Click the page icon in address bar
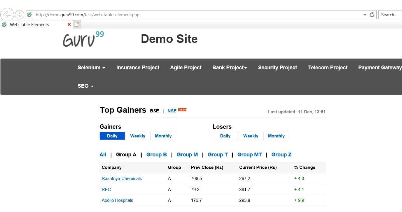The height and width of the screenshot is (212, 402). click(x=29, y=15)
